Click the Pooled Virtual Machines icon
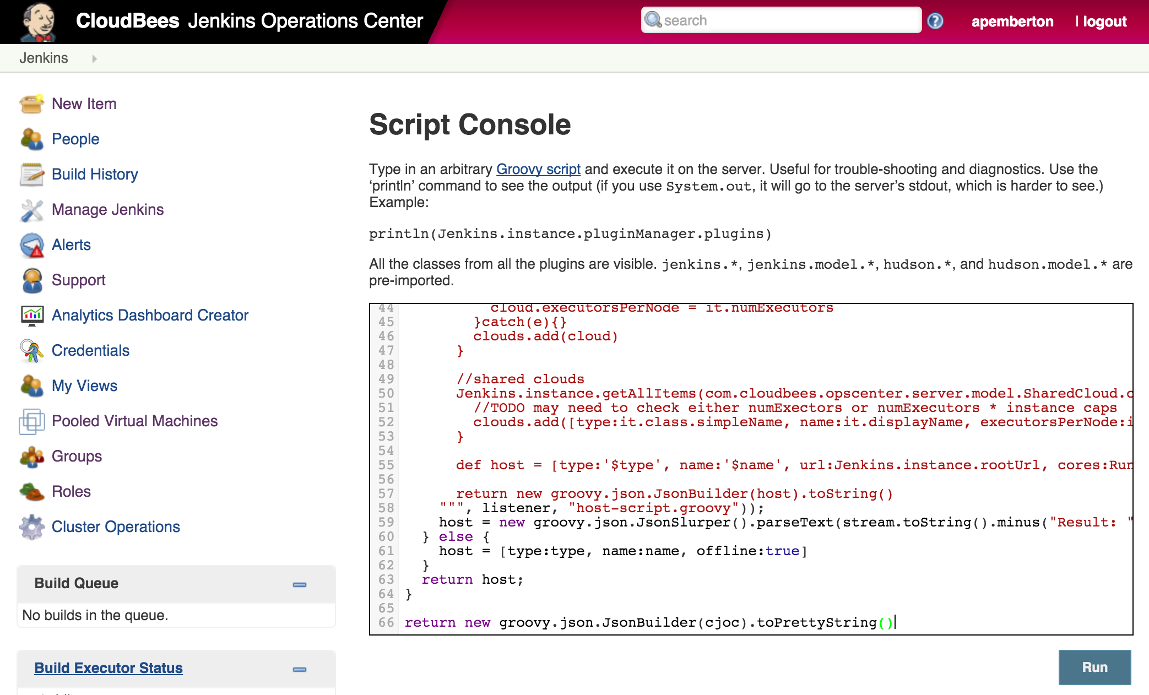The height and width of the screenshot is (695, 1149). pos(31,421)
